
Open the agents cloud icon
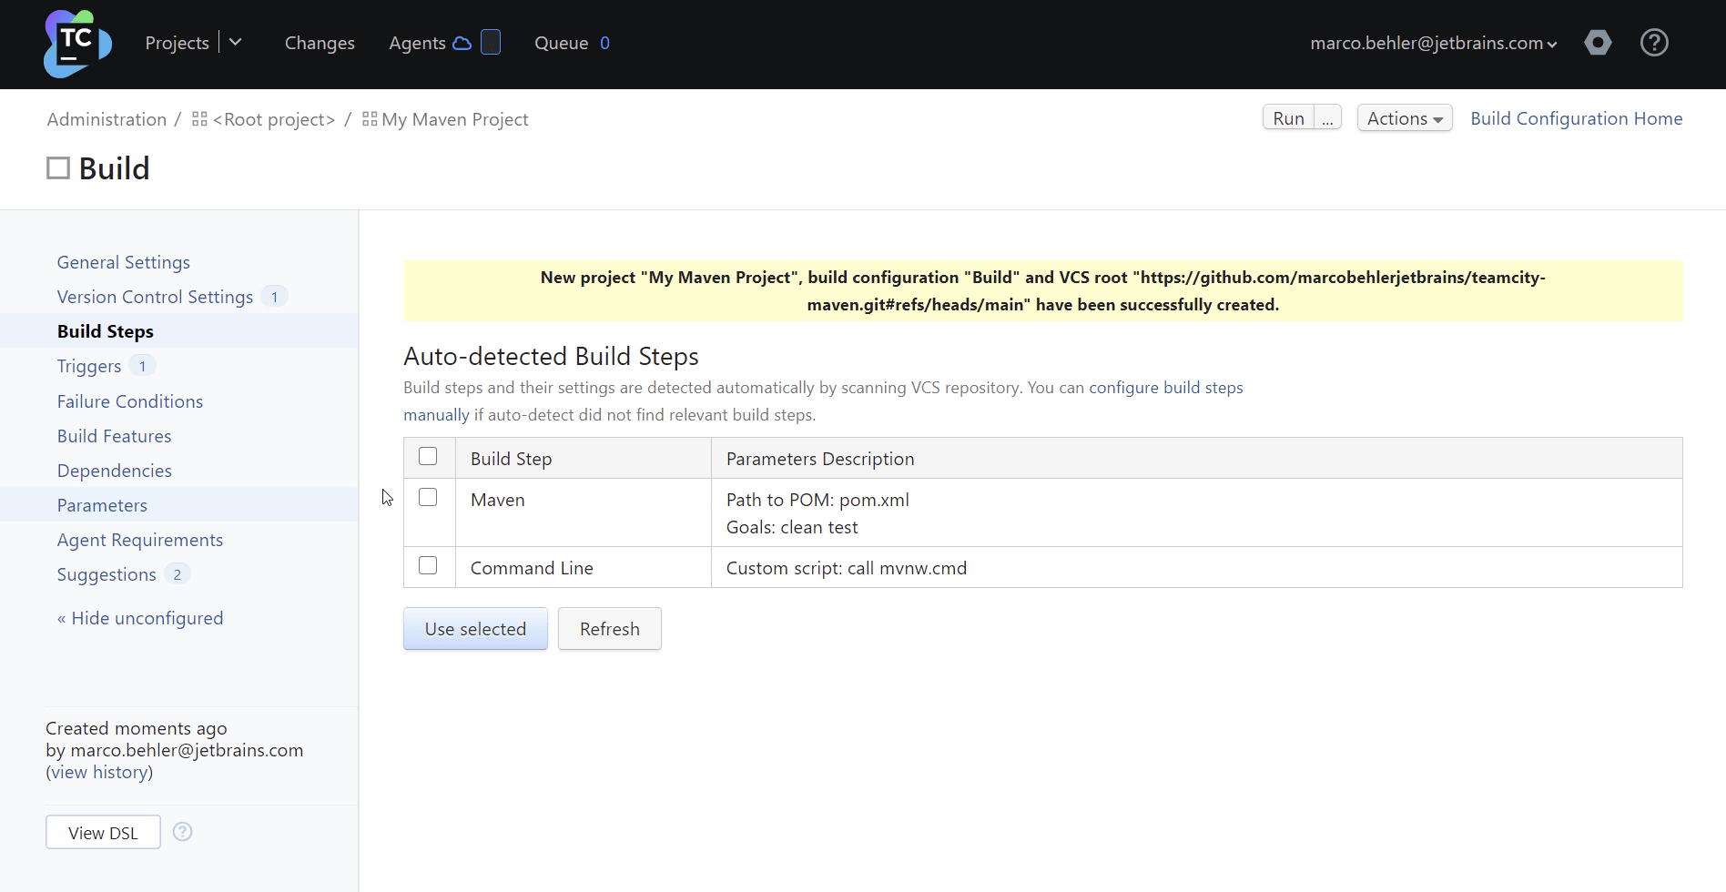pos(462,43)
